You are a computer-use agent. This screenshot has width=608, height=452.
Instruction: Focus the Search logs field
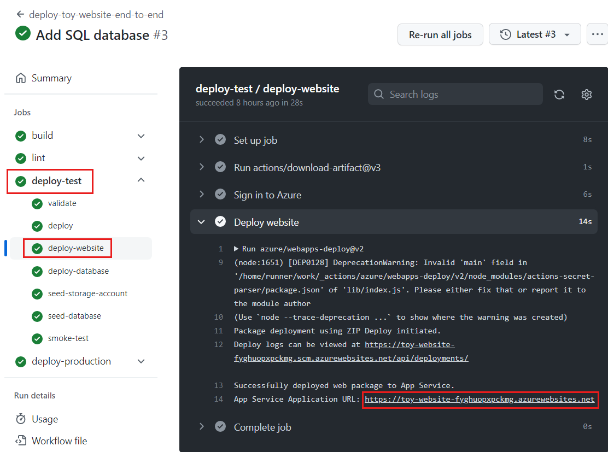tap(455, 94)
